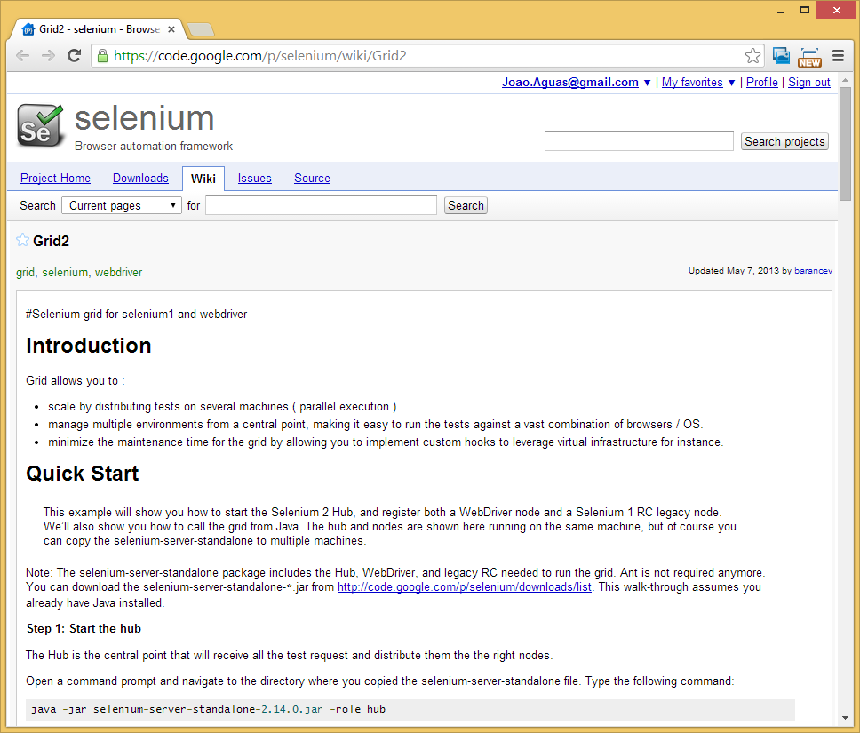This screenshot has height=733, width=860.
Task: Maximize the browser window
Action: 805,11
